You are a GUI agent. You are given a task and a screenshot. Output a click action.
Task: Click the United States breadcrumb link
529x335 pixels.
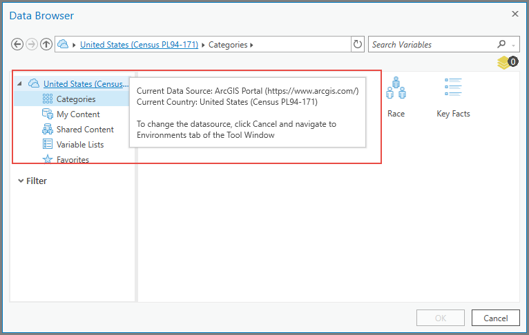tap(139, 45)
